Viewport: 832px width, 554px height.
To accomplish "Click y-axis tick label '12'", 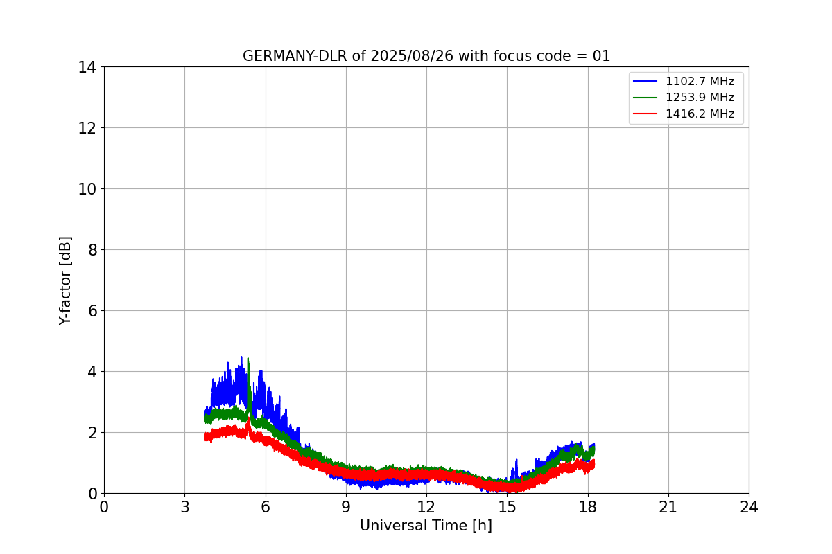I will [87, 128].
